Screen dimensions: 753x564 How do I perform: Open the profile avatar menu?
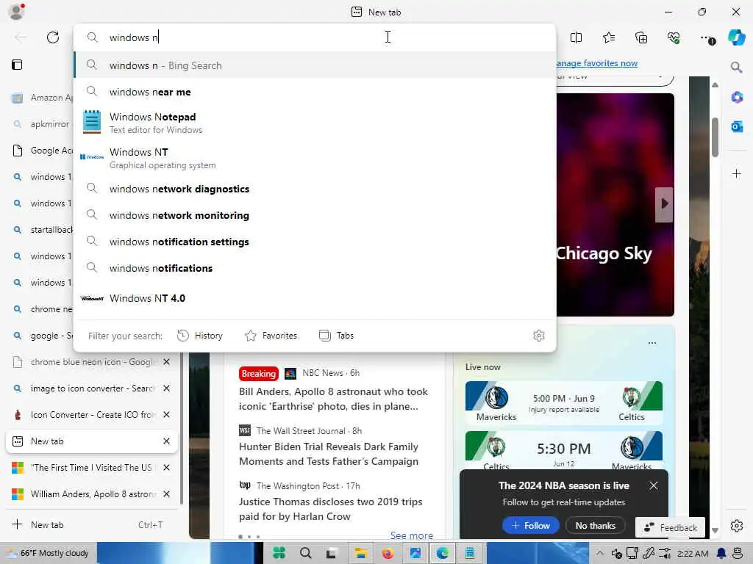coord(17,12)
